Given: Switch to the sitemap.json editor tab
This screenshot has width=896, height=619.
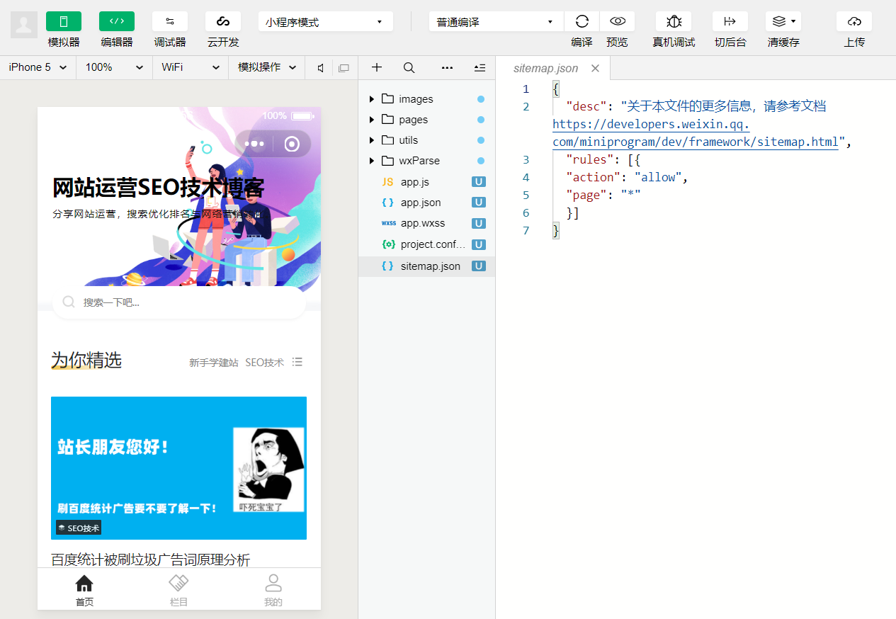Looking at the screenshot, I should tap(547, 67).
